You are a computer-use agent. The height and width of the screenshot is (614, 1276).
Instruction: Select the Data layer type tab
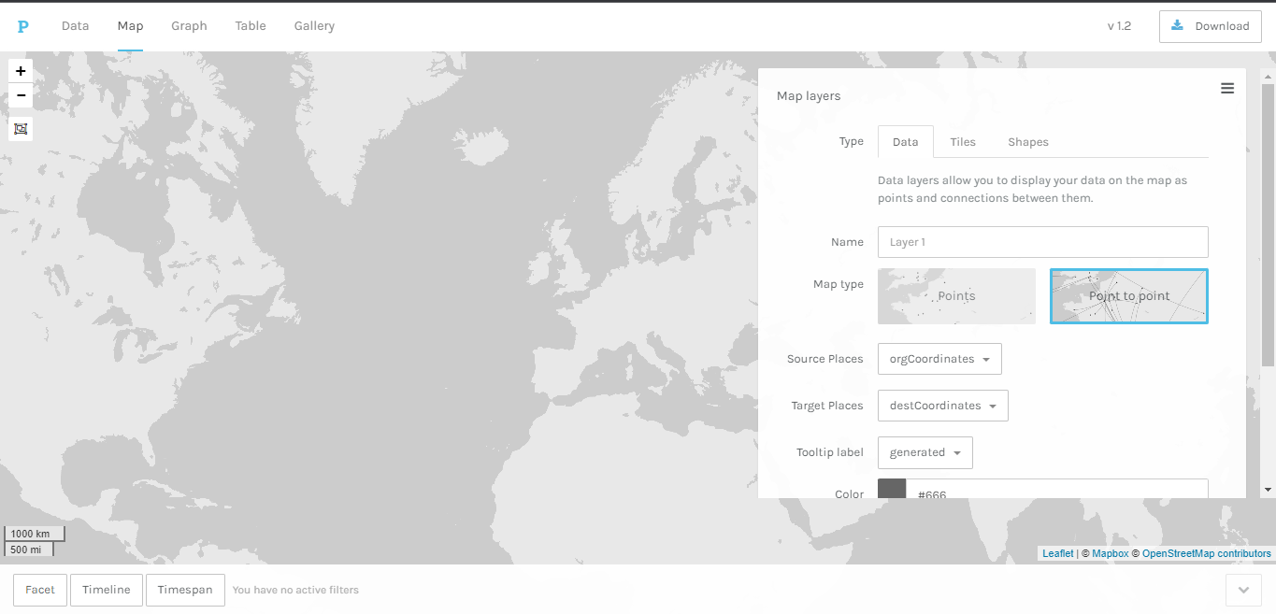tap(906, 142)
